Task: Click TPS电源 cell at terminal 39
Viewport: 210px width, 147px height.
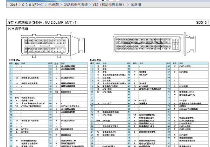Action: pos(143,83)
